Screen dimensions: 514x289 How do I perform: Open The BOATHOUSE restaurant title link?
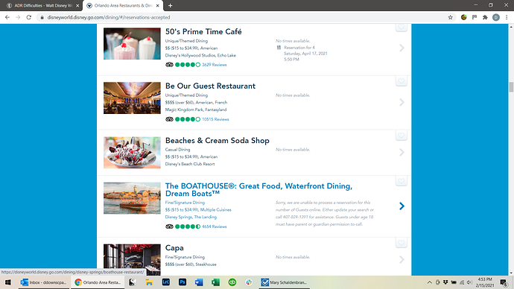pyautogui.click(x=258, y=190)
